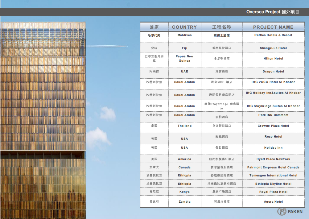Select the '龙宫酒店' cell

(x=222, y=73)
